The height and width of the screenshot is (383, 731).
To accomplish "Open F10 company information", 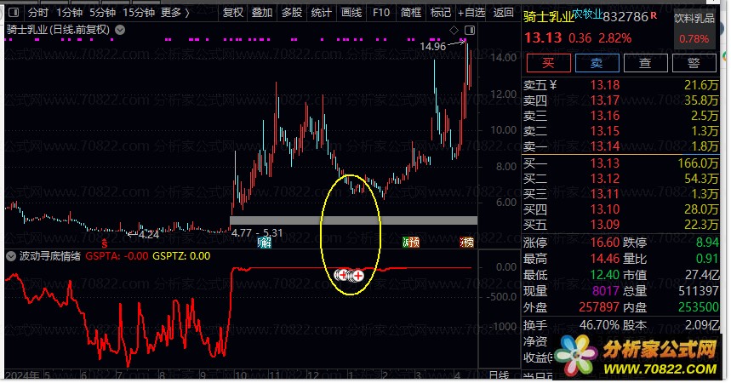I will pos(381,13).
